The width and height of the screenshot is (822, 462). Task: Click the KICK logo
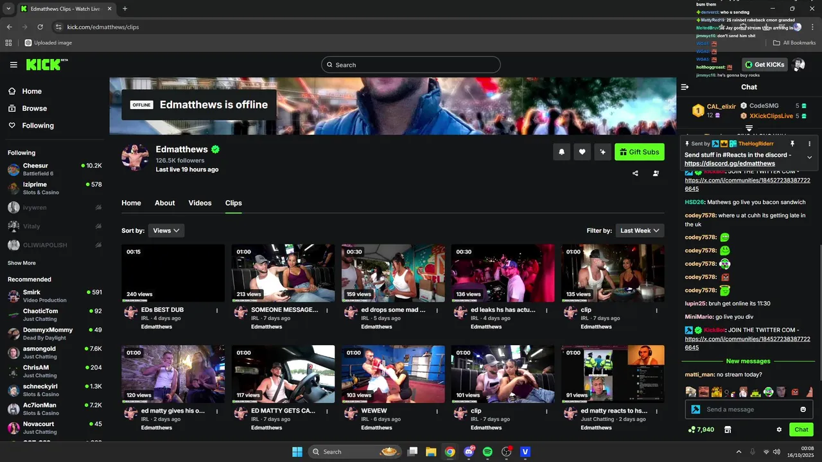tap(47, 64)
